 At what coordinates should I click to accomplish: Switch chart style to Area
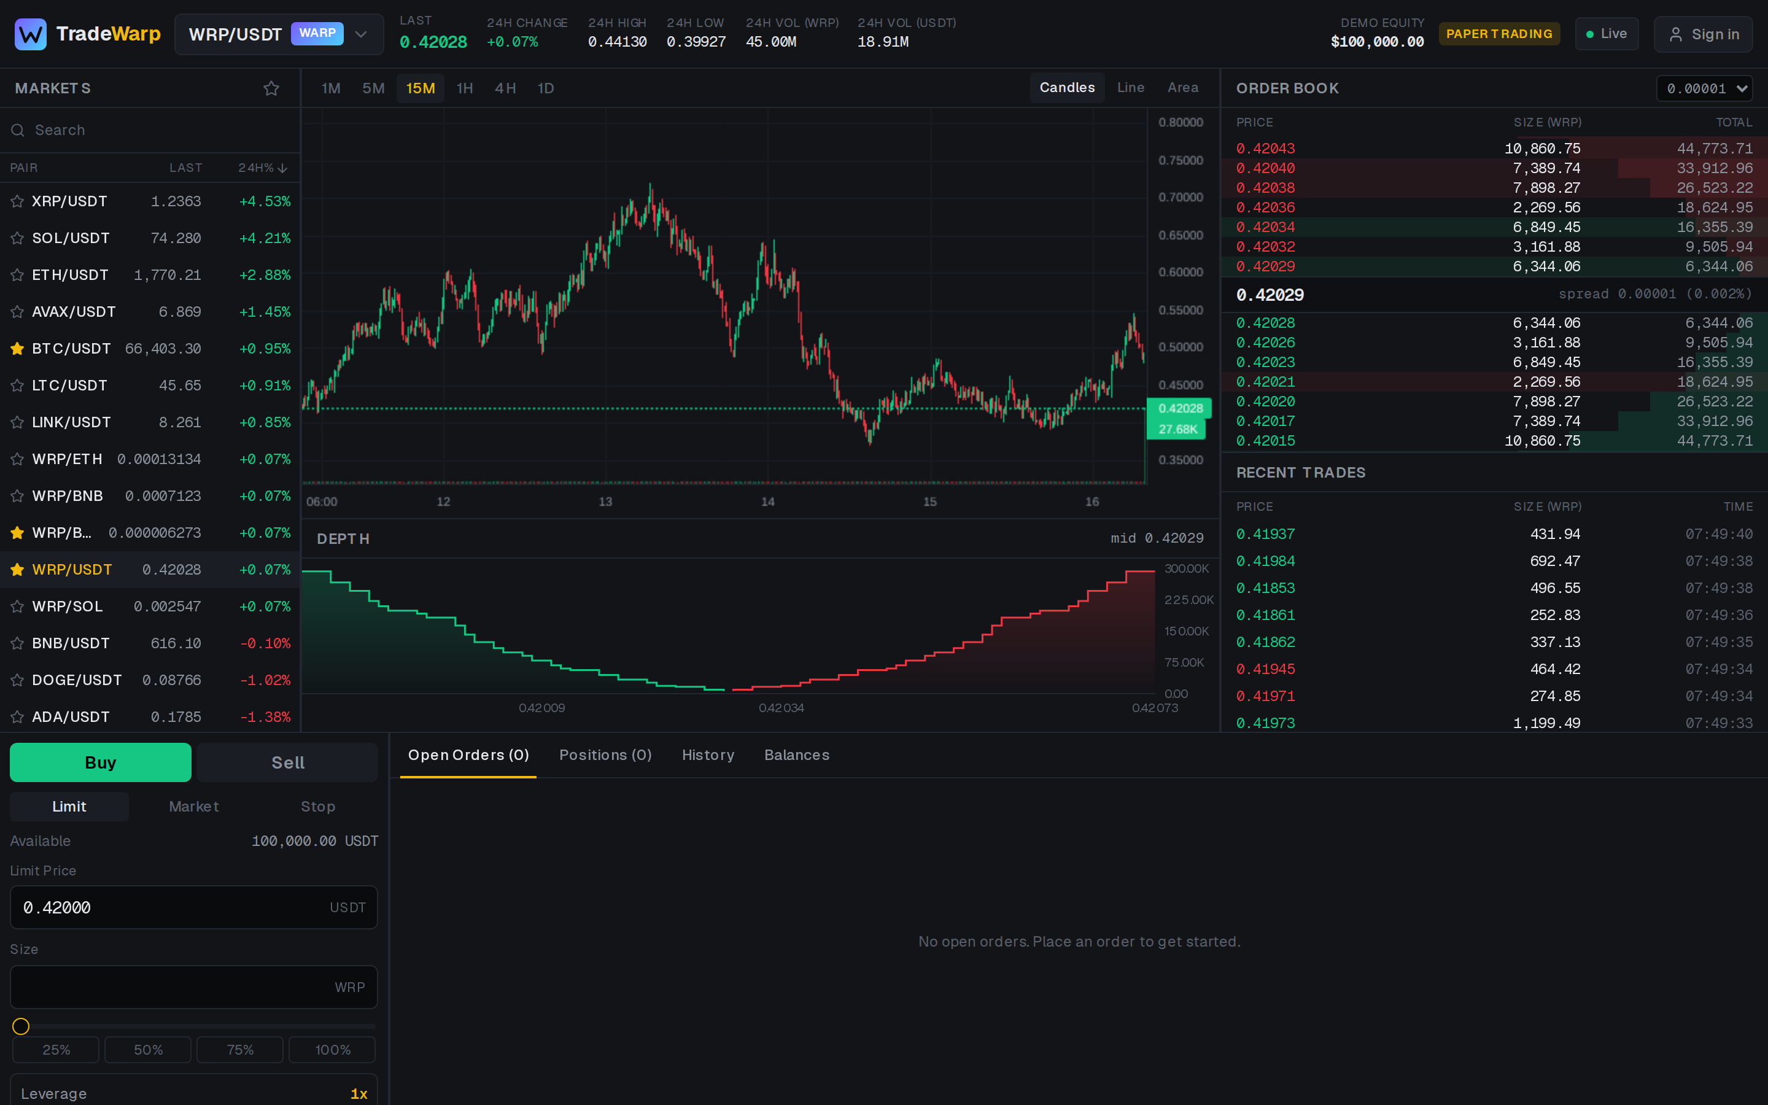coord(1183,88)
